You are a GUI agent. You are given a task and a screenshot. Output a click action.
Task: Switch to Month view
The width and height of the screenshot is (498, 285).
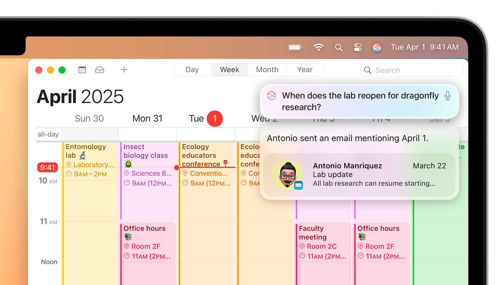tap(267, 70)
